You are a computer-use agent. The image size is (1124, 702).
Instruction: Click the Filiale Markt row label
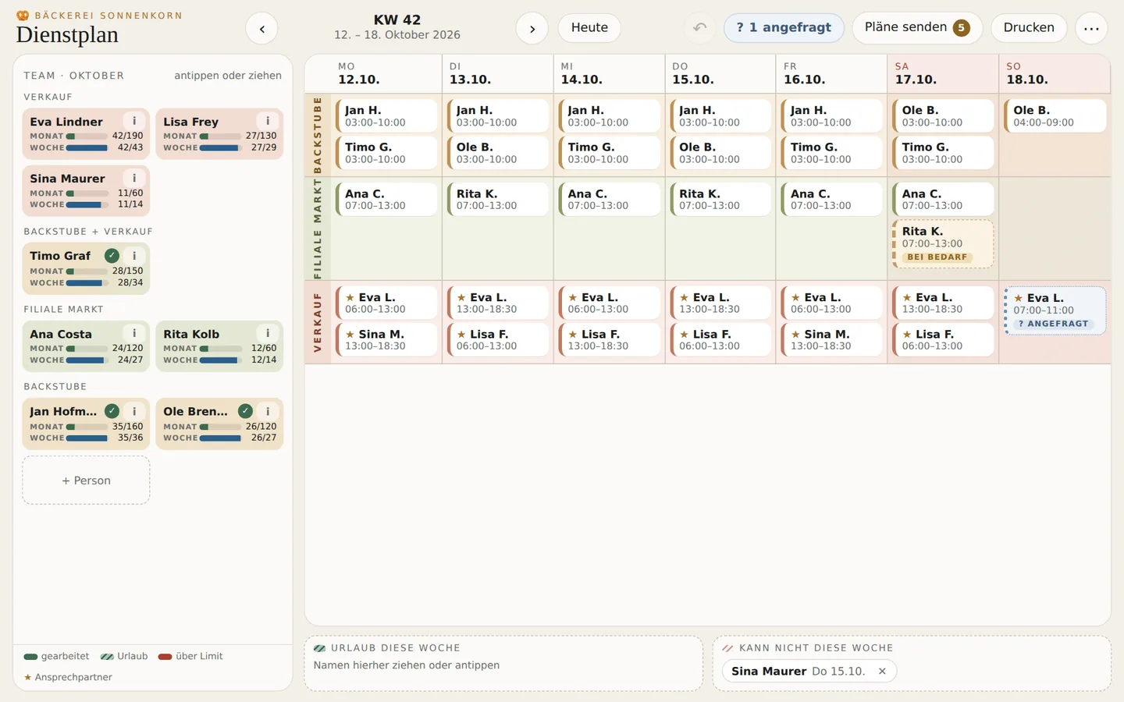point(318,229)
